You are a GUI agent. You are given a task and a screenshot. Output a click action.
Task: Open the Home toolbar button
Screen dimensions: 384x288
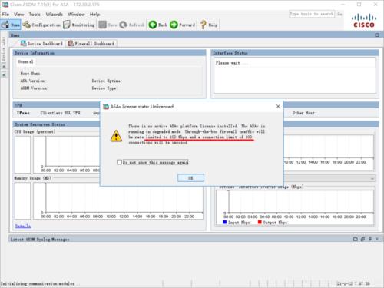(x=11, y=25)
